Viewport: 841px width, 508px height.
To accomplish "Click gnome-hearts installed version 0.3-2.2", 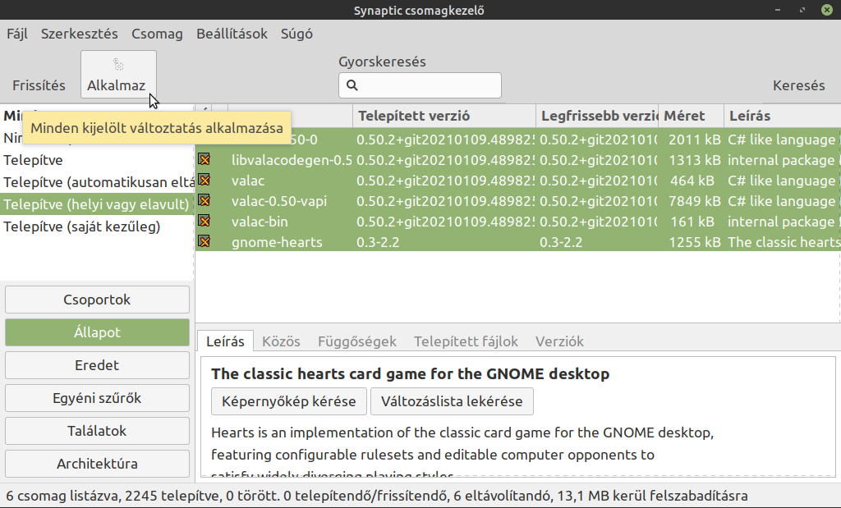I will (x=378, y=242).
